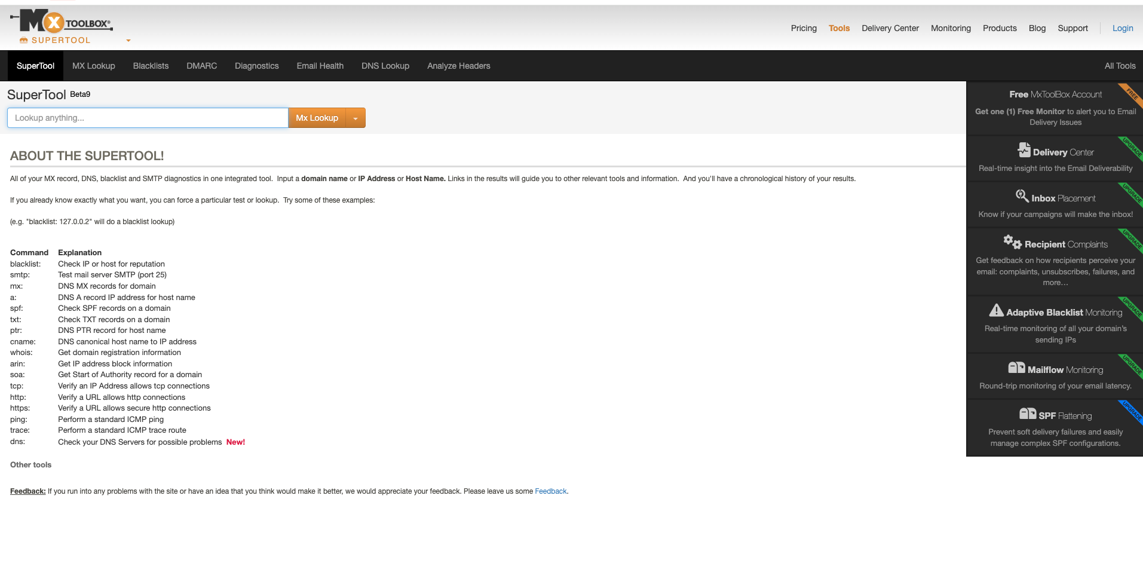The width and height of the screenshot is (1143, 572).
Task: Focus the Lookup anything search field
Action: pyautogui.click(x=148, y=118)
